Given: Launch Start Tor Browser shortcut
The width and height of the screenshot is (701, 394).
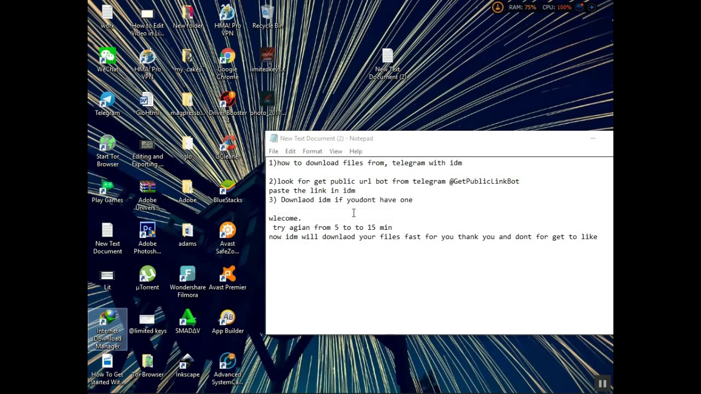Looking at the screenshot, I should (107, 152).
